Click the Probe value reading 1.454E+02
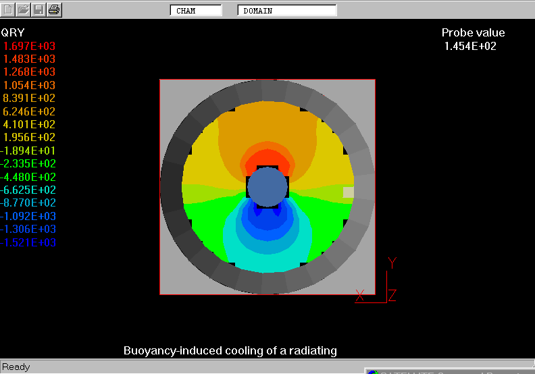 tap(471, 46)
